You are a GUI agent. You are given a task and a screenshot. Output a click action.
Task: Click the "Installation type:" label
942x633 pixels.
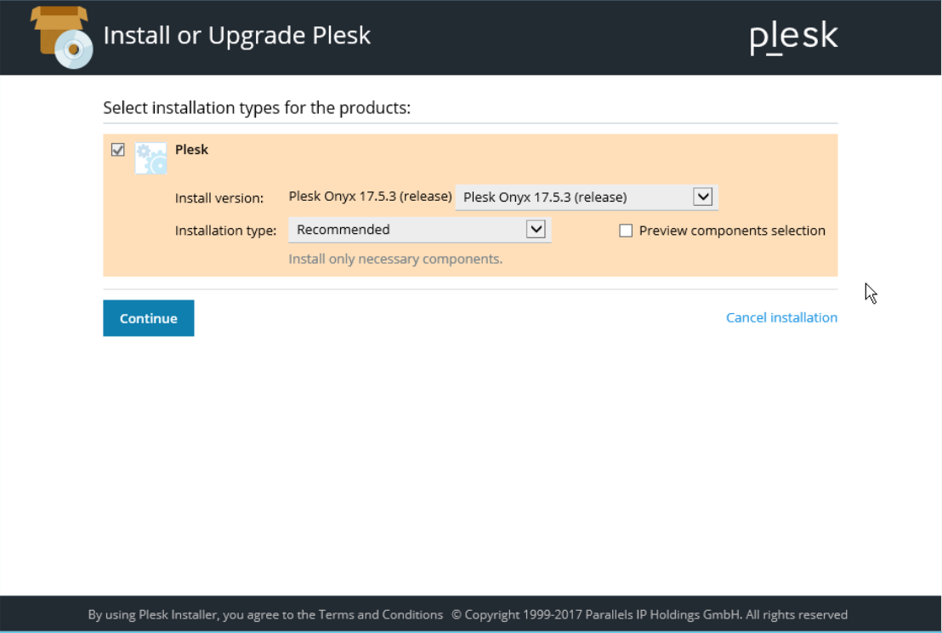[x=225, y=231]
